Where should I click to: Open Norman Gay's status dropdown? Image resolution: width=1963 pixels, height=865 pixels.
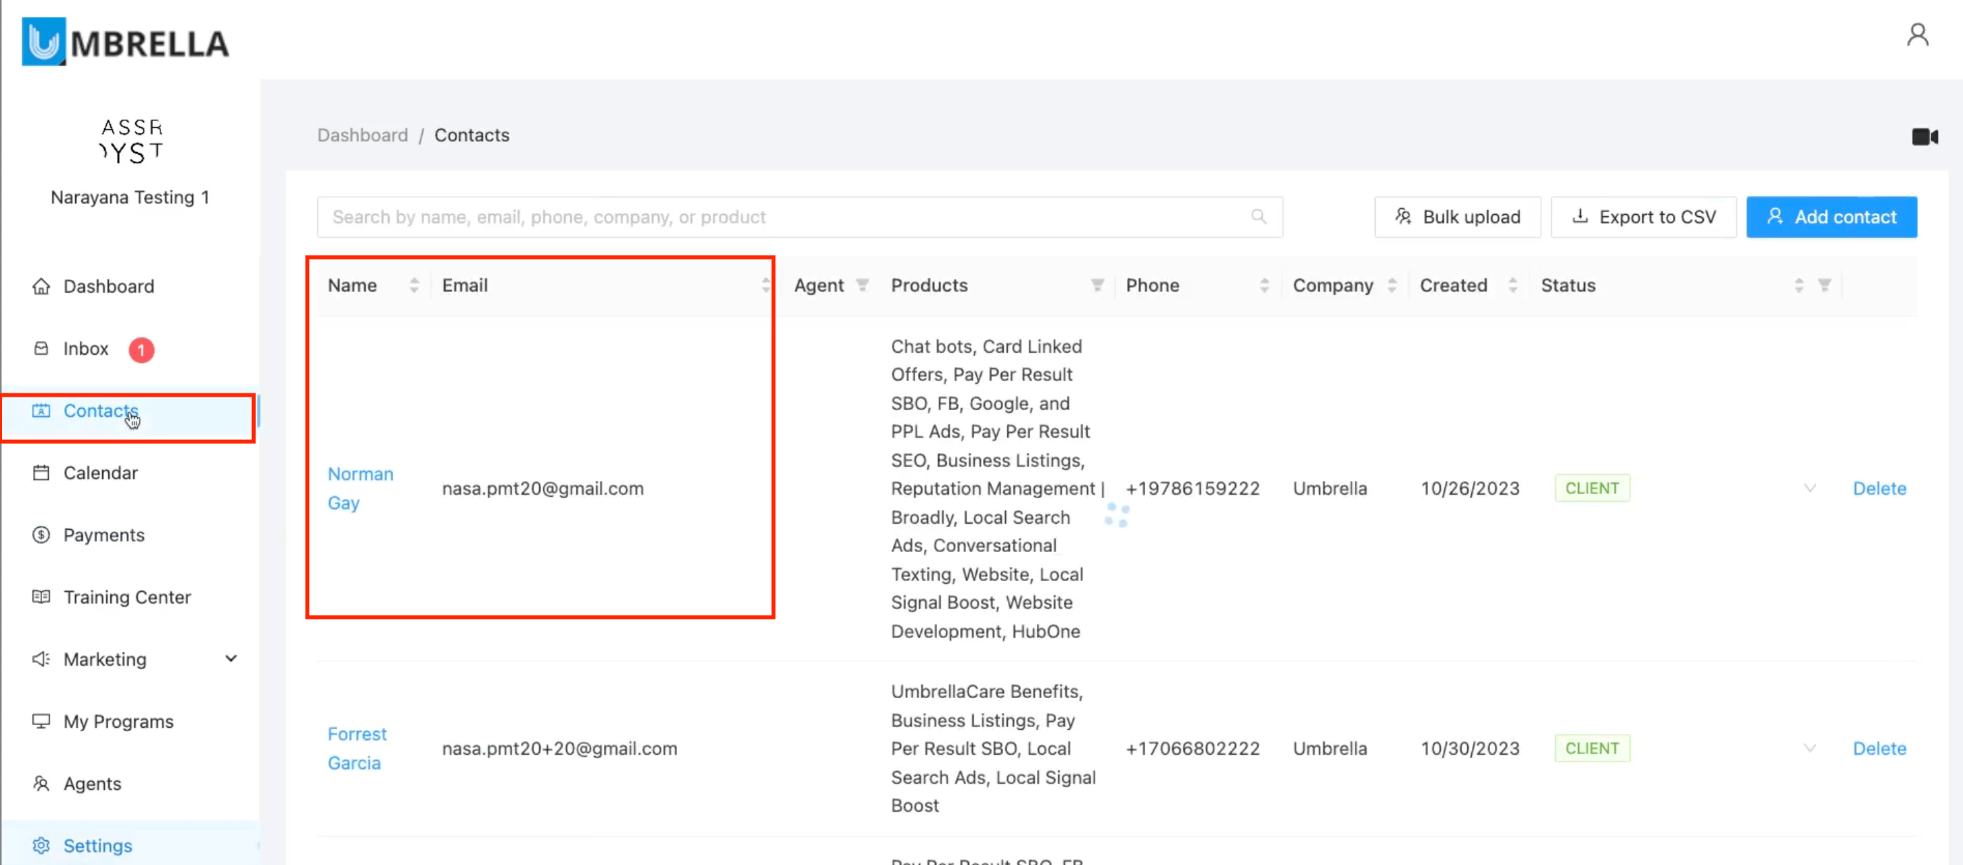click(1810, 488)
